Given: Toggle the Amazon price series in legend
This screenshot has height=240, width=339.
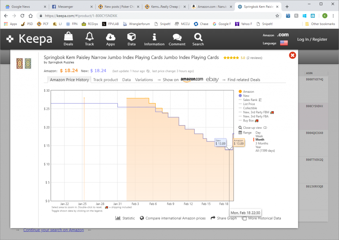Looking at the screenshot, I should (x=246, y=92).
